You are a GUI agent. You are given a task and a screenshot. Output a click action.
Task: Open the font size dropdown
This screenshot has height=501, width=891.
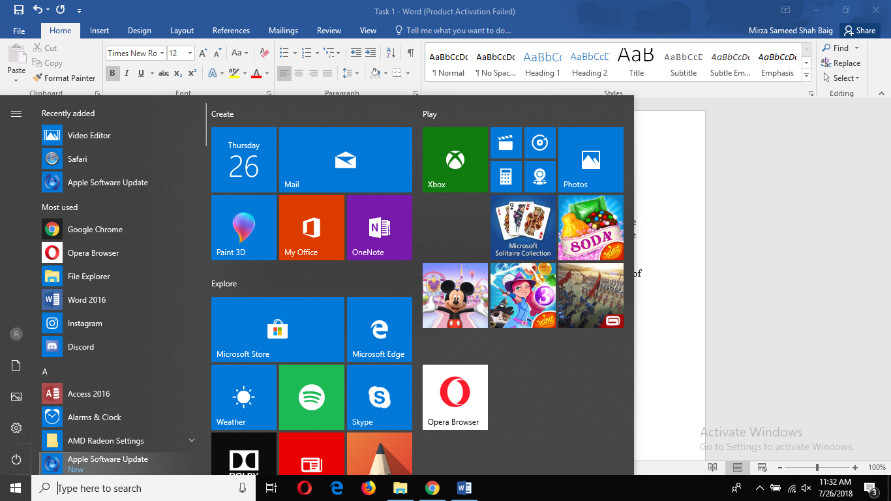(x=190, y=53)
